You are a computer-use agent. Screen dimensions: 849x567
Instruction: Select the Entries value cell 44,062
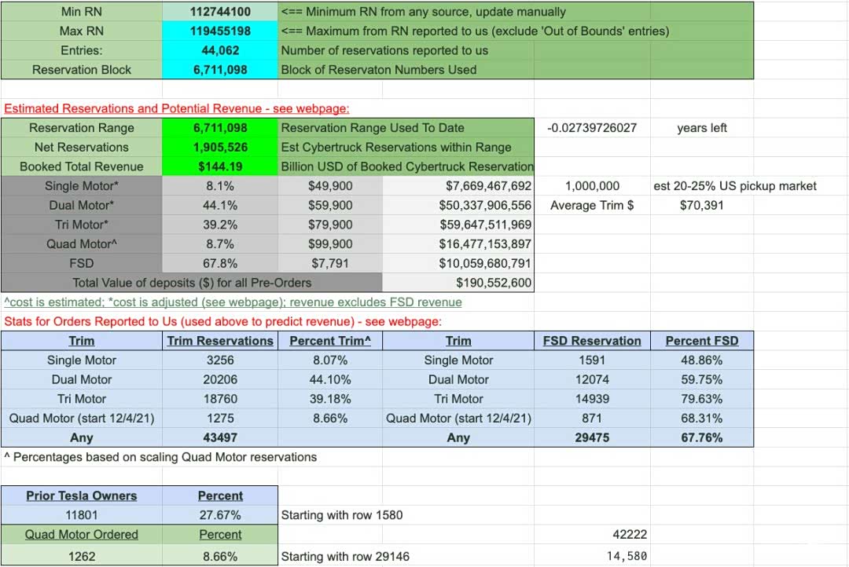tap(220, 50)
